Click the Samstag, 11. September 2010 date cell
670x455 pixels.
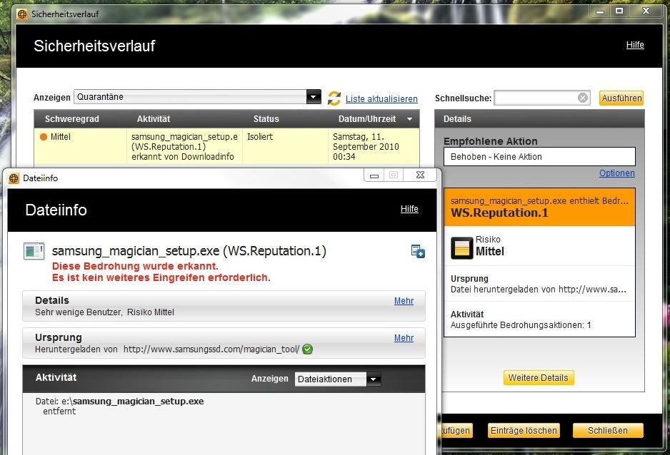(x=374, y=147)
